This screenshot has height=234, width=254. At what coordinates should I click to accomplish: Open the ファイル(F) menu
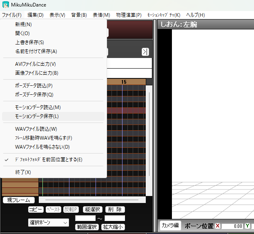[12, 15]
